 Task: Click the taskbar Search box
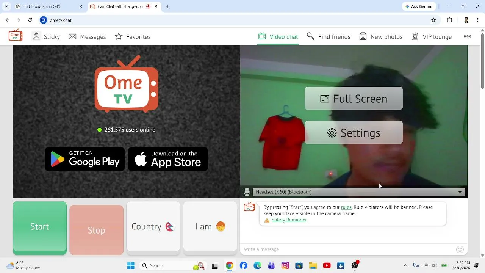tap(173, 266)
